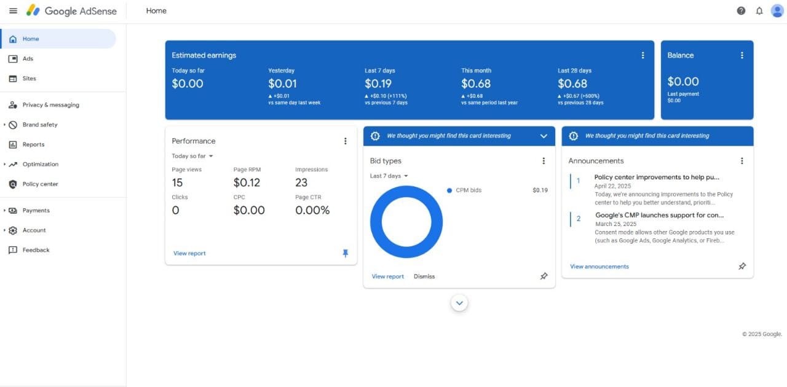This screenshot has height=387, width=787.
Task: Open Estimated earnings three-dot menu
Action: pyautogui.click(x=643, y=55)
